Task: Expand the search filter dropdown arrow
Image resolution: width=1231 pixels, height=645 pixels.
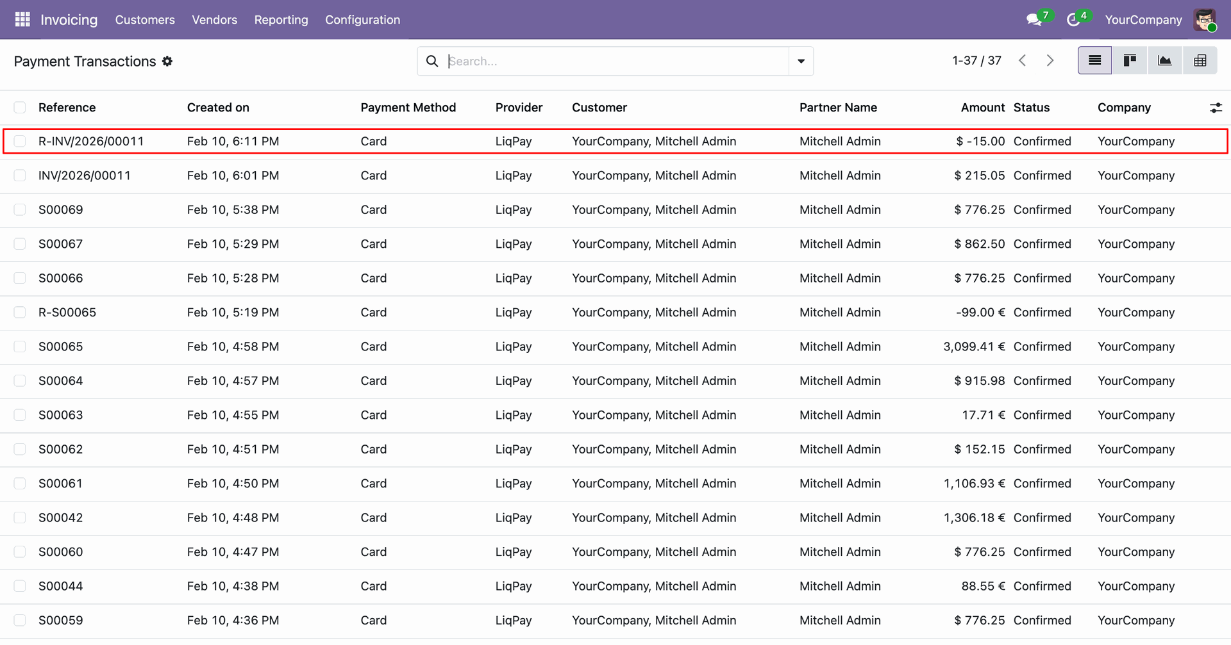Action: (801, 61)
